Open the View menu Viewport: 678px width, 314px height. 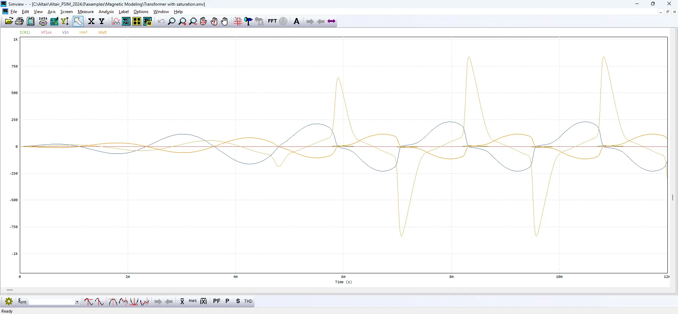coord(38,12)
